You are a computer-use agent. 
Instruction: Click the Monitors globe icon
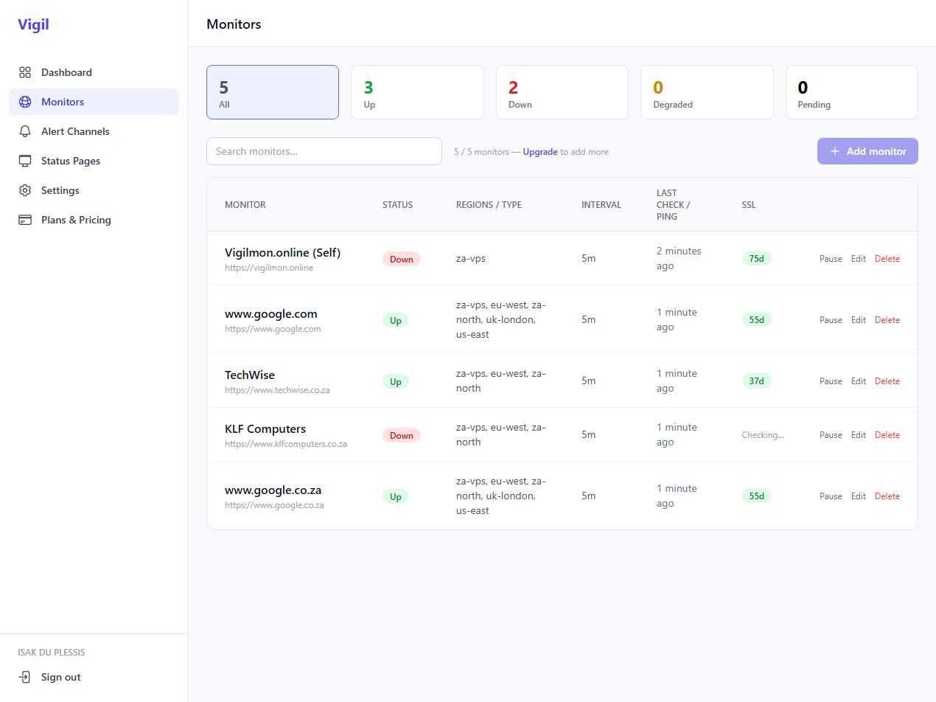(x=25, y=102)
